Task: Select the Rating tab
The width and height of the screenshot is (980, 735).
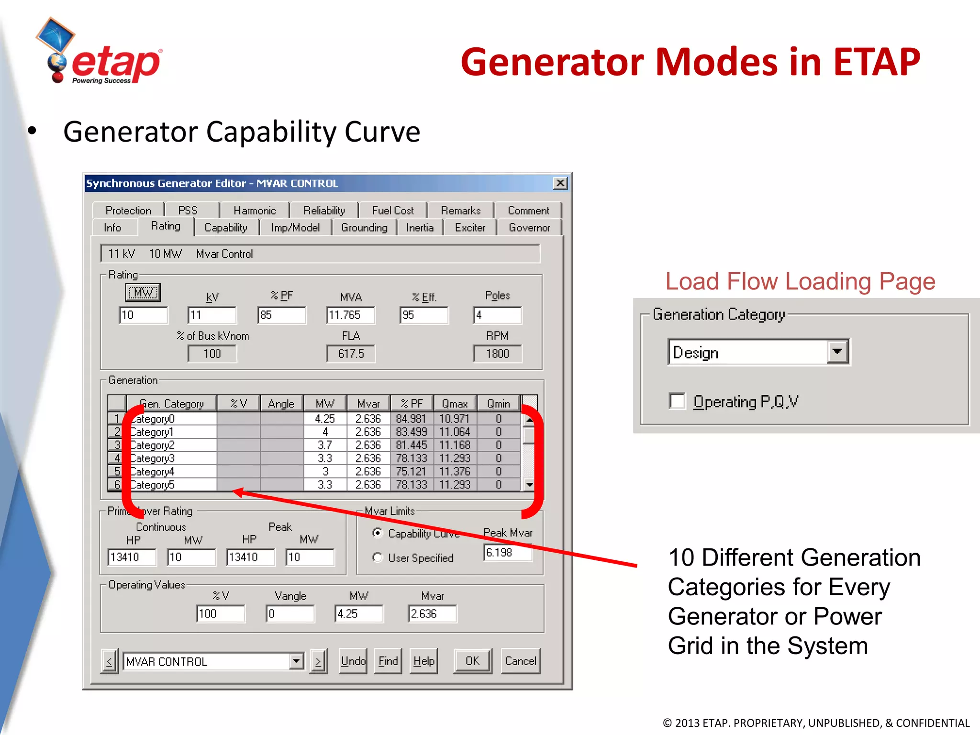Action: pyautogui.click(x=166, y=226)
